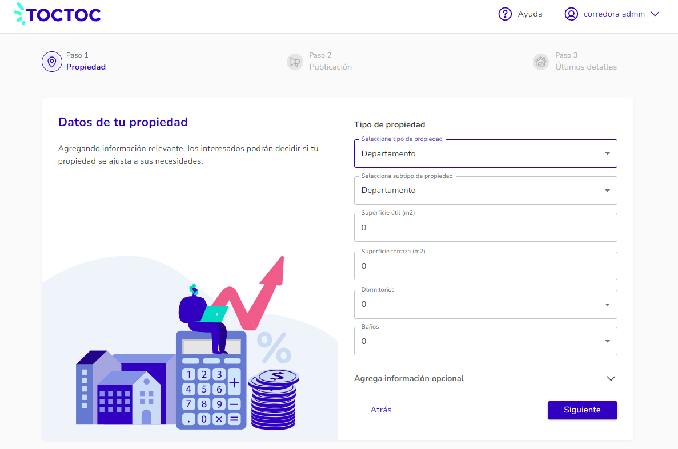Screen dimensions: 678x449
Task: Open the Baños dropdown
Action: pyautogui.click(x=485, y=341)
